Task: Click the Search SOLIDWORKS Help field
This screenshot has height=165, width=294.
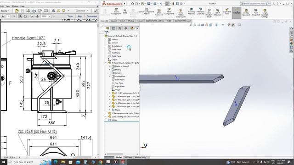Action: tap(255, 4)
